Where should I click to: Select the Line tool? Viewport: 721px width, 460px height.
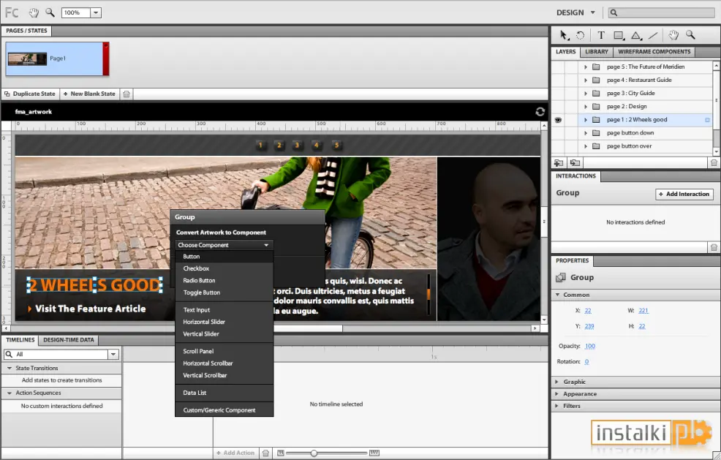[653, 35]
